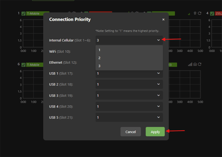Click the home icon in lower-row modem 13
The height and width of the screenshot is (157, 222).
pyautogui.click(x=195, y=64)
